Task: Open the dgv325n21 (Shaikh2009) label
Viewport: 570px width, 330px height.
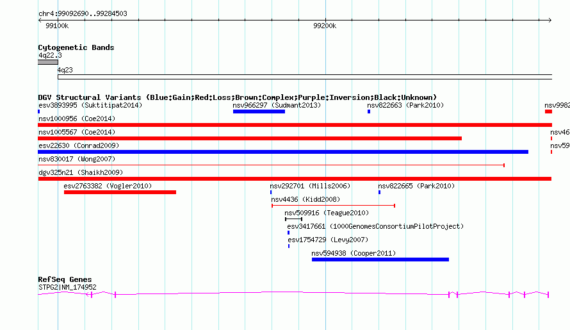Action: click(x=81, y=172)
